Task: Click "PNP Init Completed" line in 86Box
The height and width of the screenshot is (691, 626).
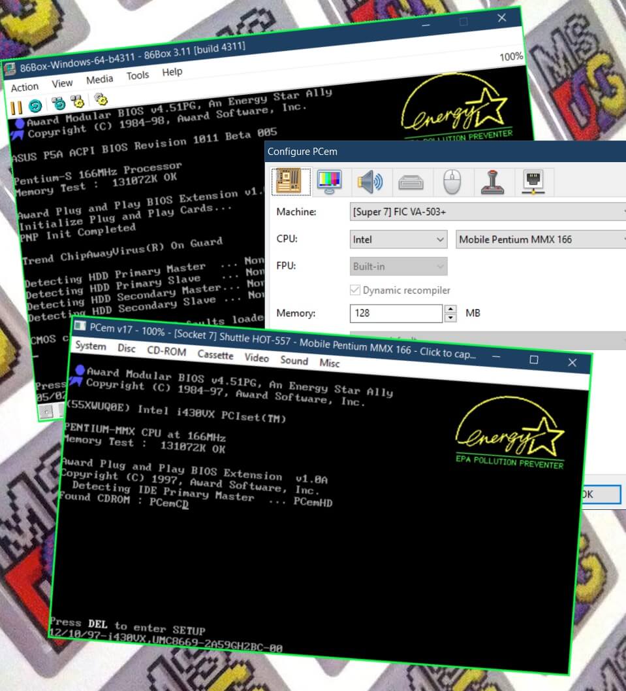Action: coord(78,232)
